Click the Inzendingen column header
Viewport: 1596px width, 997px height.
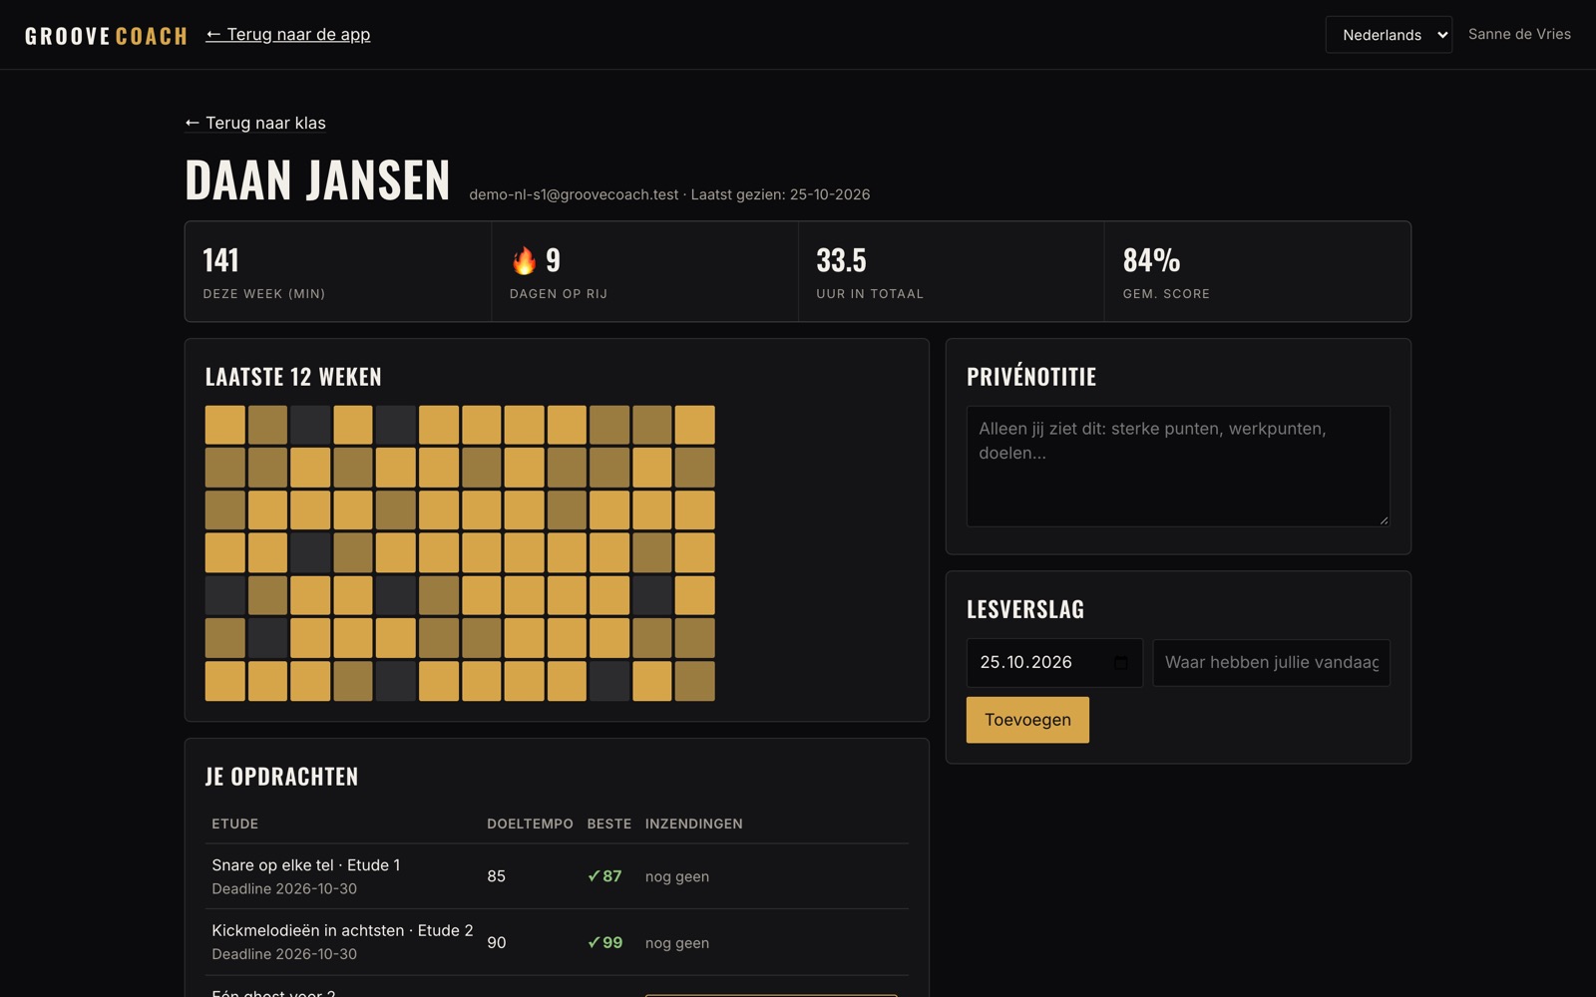(x=693, y=824)
